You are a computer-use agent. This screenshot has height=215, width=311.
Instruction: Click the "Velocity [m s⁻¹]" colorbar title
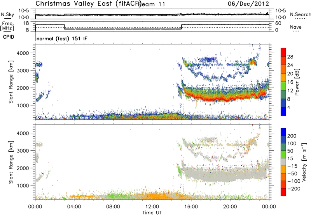tap(304, 162)
